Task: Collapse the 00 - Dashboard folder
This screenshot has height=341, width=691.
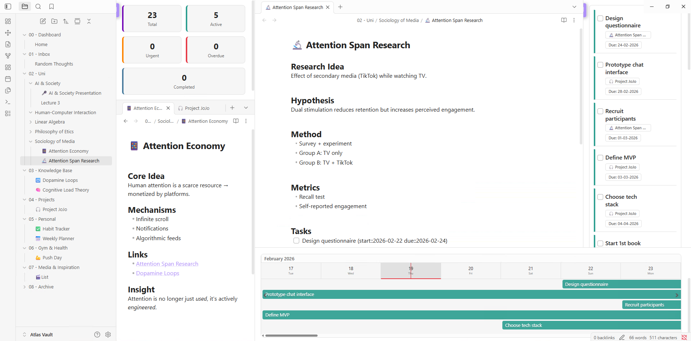Action: tap(24, 35)
